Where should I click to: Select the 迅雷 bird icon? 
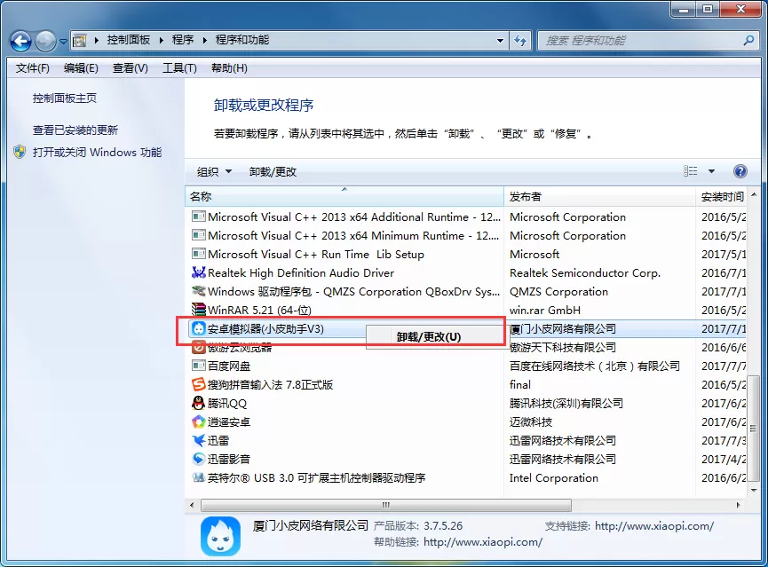coord(198,440)
